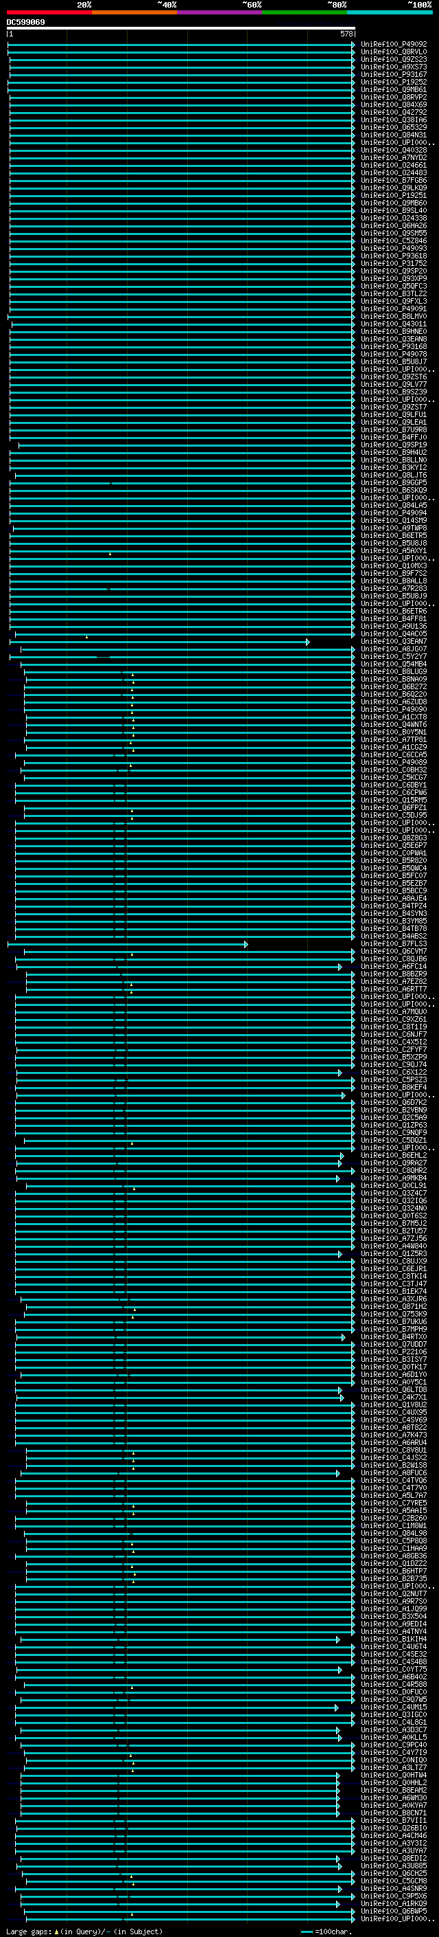Click the cyan 100char scale marker in legend

(x=306, y=1932)
